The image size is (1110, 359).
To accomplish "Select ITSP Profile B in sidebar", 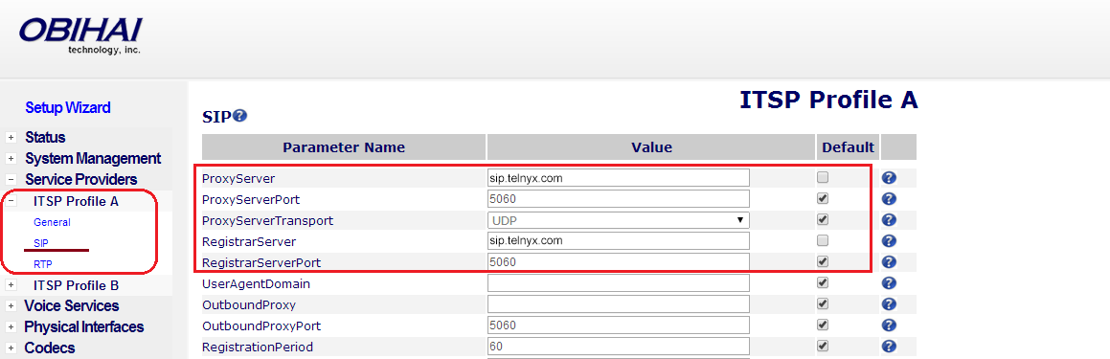I will click(76, 285).
